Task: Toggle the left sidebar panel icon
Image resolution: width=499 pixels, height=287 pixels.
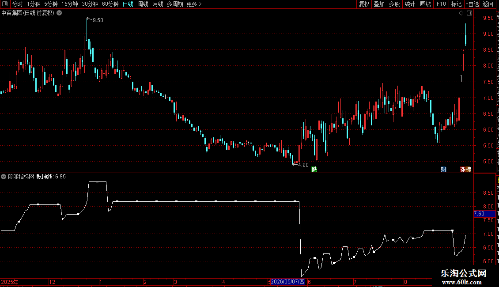Action: (5, 4)
